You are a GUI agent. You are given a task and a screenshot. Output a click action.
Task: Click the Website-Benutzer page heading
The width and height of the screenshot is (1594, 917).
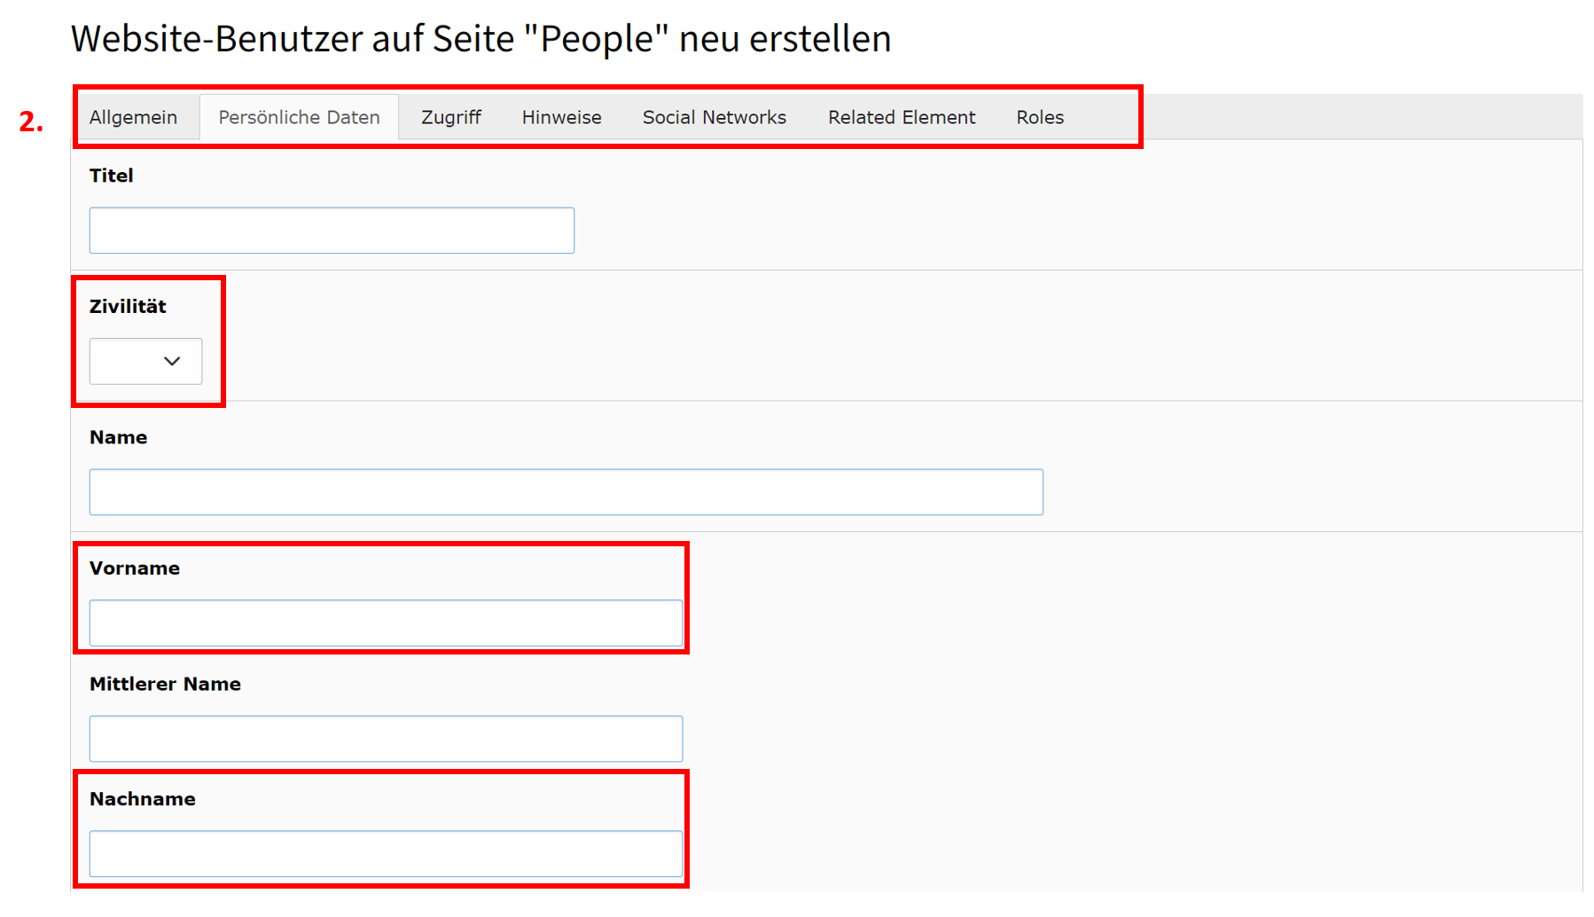coord(481,39)
